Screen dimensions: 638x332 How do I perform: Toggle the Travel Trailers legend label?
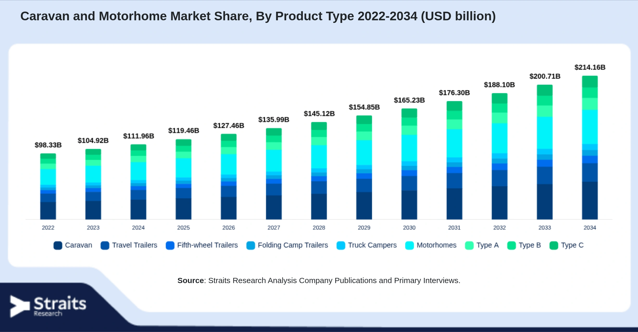pos(135,245)
